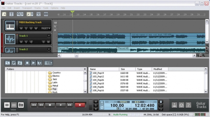Open the File menu
The width and height of the screenshot is (210, 117).
[3, 8]
